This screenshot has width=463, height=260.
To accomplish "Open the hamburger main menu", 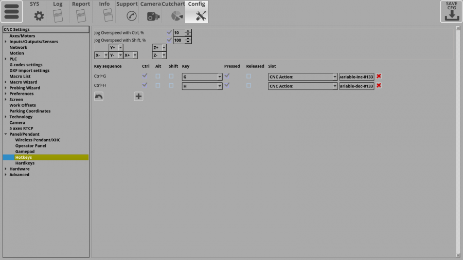I will (x=13, y=12).
